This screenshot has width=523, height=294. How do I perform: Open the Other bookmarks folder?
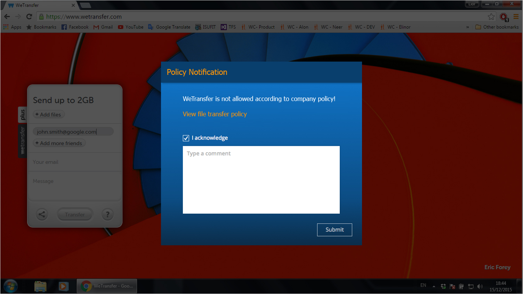point(497,27)
